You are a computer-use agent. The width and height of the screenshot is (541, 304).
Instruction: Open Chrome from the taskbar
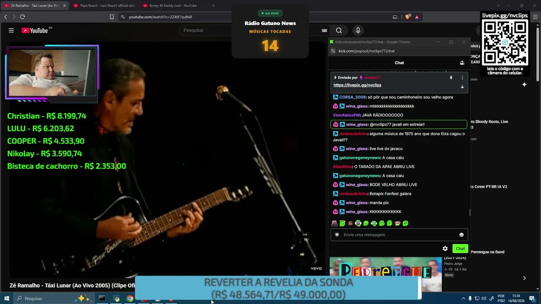pos(130,299)
